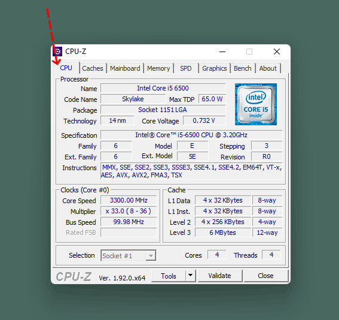Open the Mainboard tab
Screen dimensions: 339x320
125,68
